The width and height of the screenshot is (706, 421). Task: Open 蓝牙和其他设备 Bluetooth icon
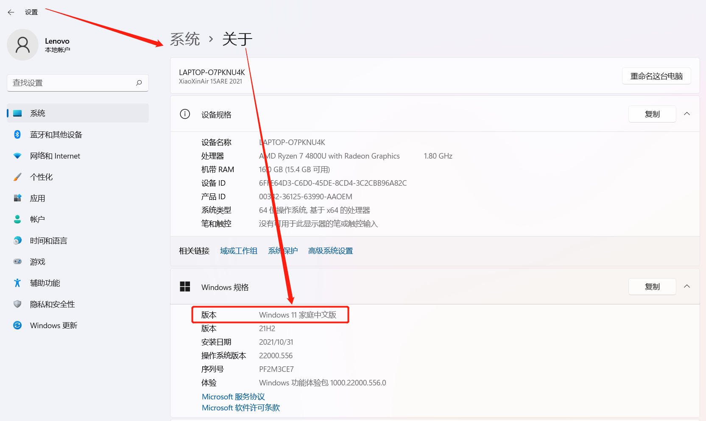17,134
